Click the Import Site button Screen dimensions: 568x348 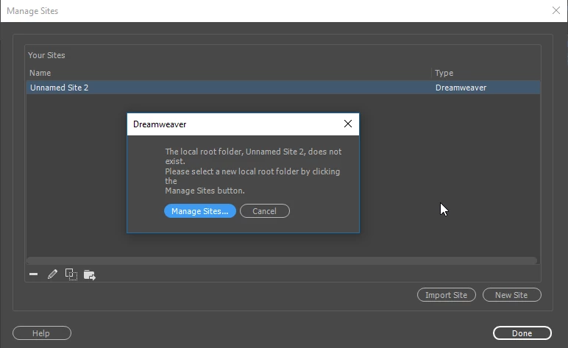tap(447, 295)
